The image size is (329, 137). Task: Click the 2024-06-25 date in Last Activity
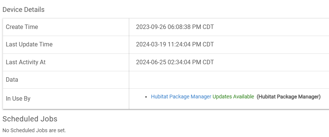(151, 62)
